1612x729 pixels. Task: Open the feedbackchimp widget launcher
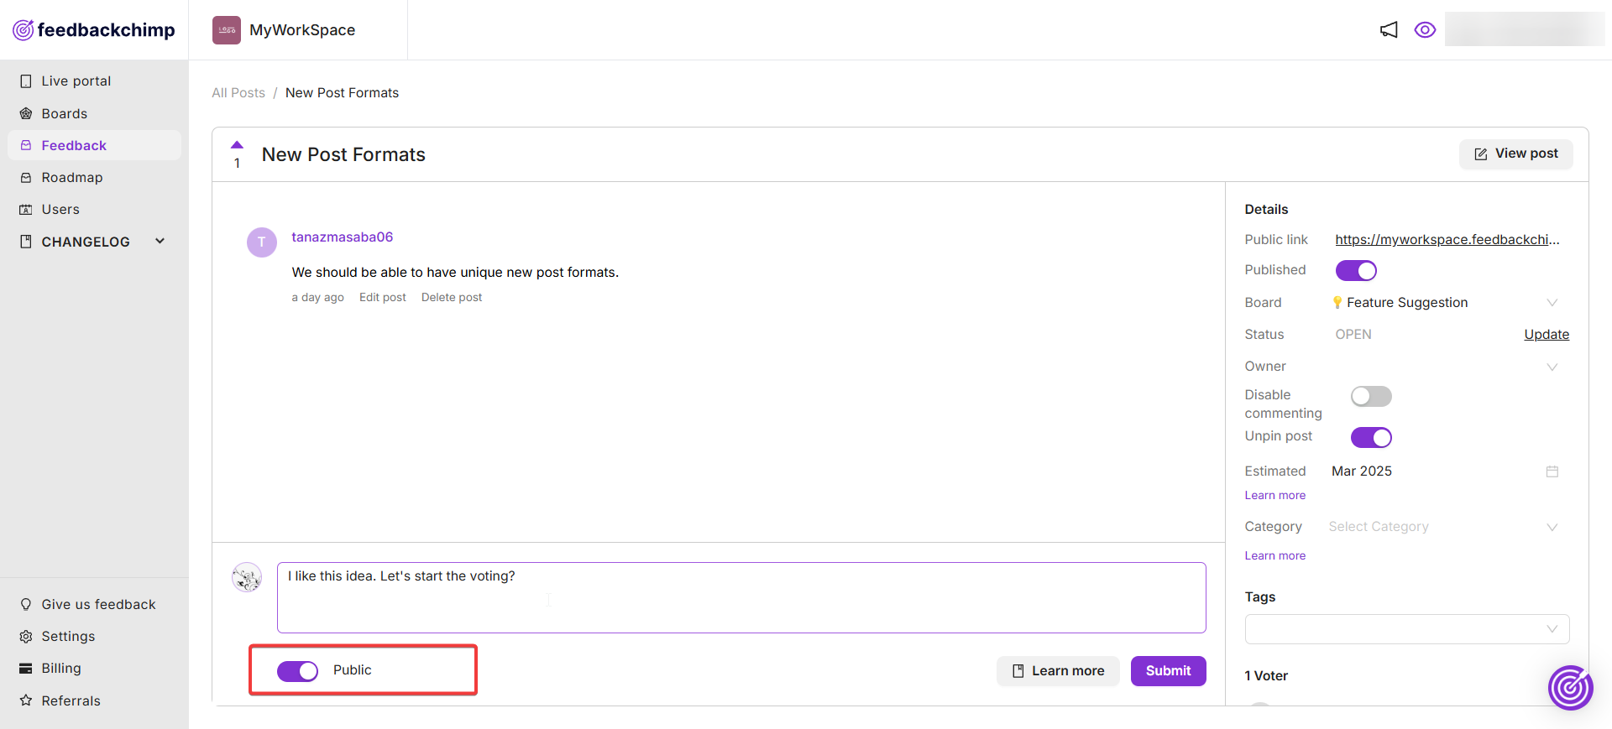coord(1571,688)
